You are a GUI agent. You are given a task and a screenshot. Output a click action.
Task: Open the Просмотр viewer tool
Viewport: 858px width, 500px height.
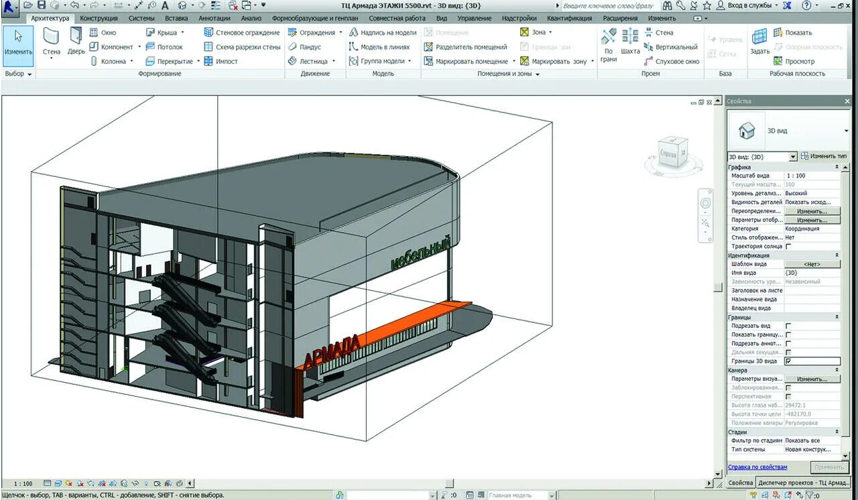coord(794,61)
